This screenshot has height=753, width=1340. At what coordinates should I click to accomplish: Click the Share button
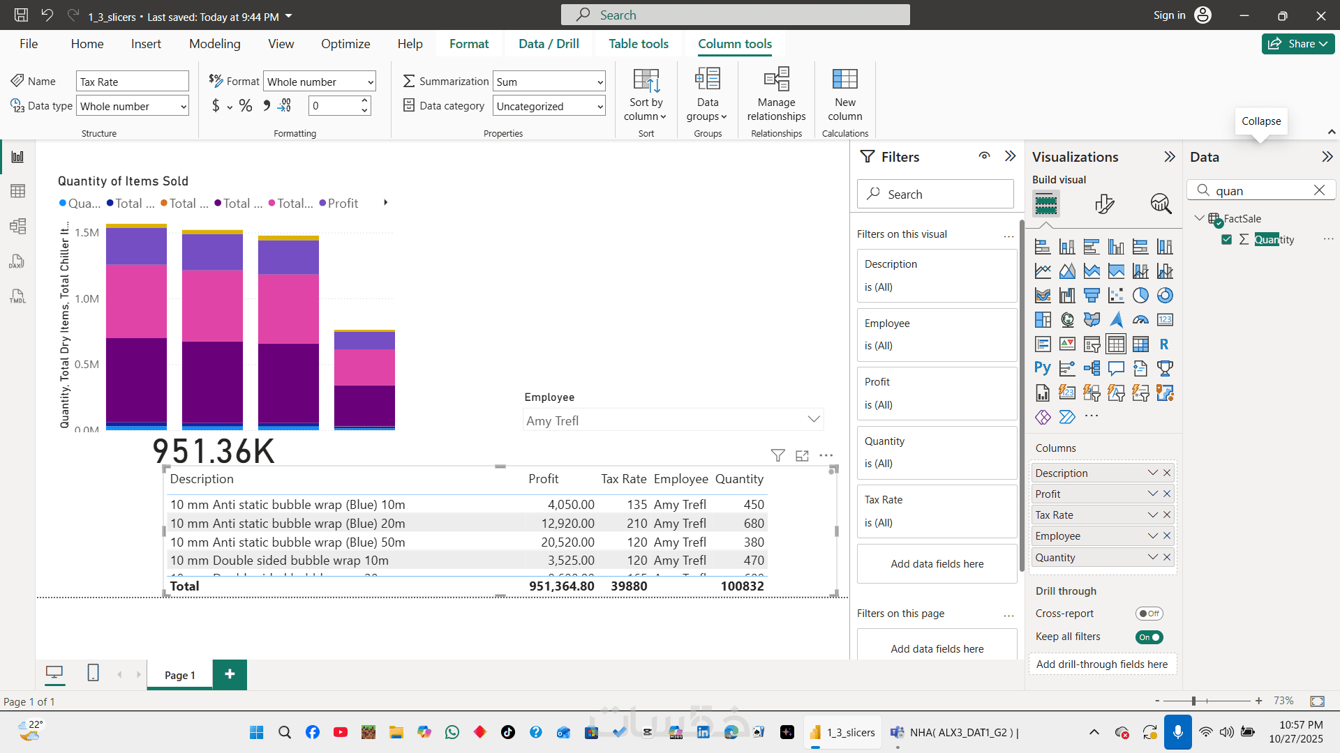(x=1297, y=43)
